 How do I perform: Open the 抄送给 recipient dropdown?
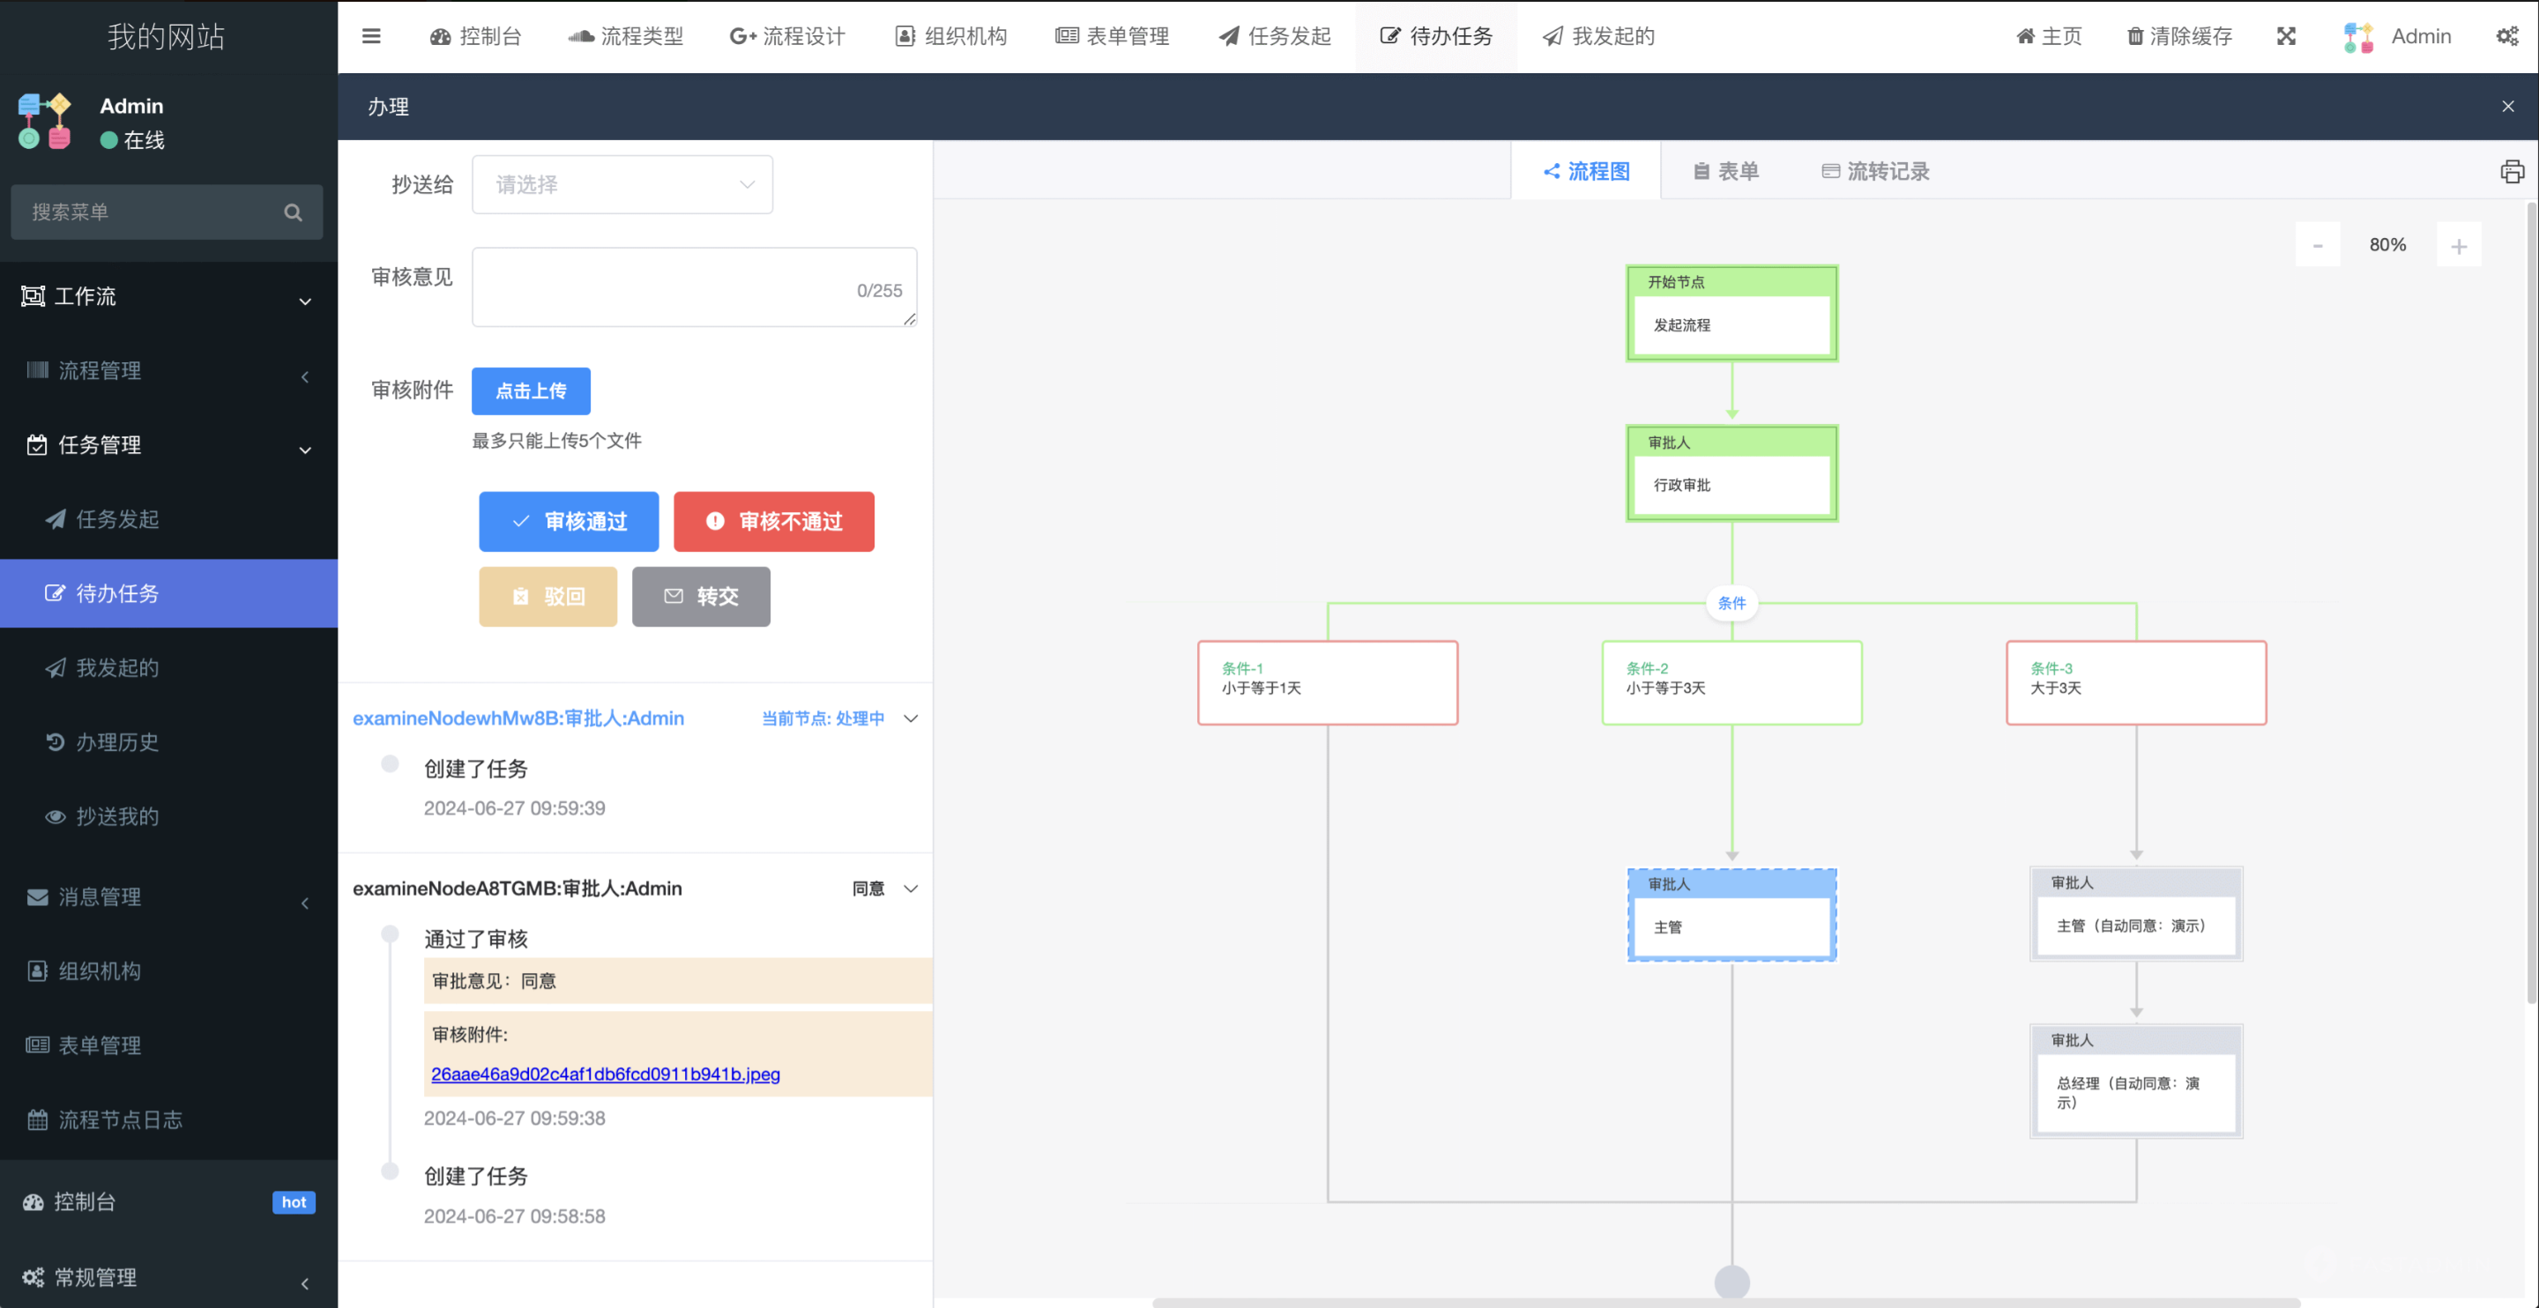point(622,183)
